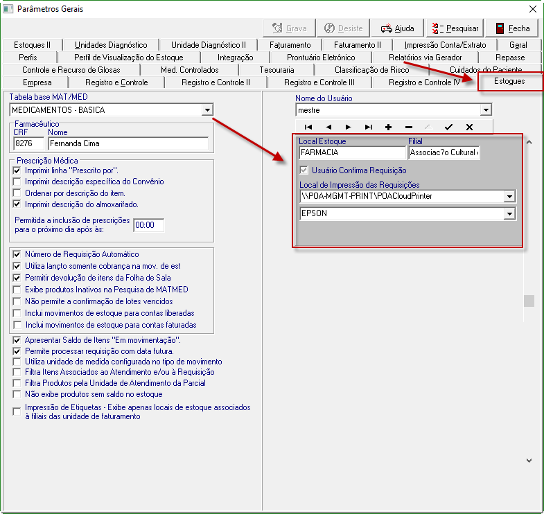Go to next record arrow
Screen dimensions: 544x514
pos(349,127)
